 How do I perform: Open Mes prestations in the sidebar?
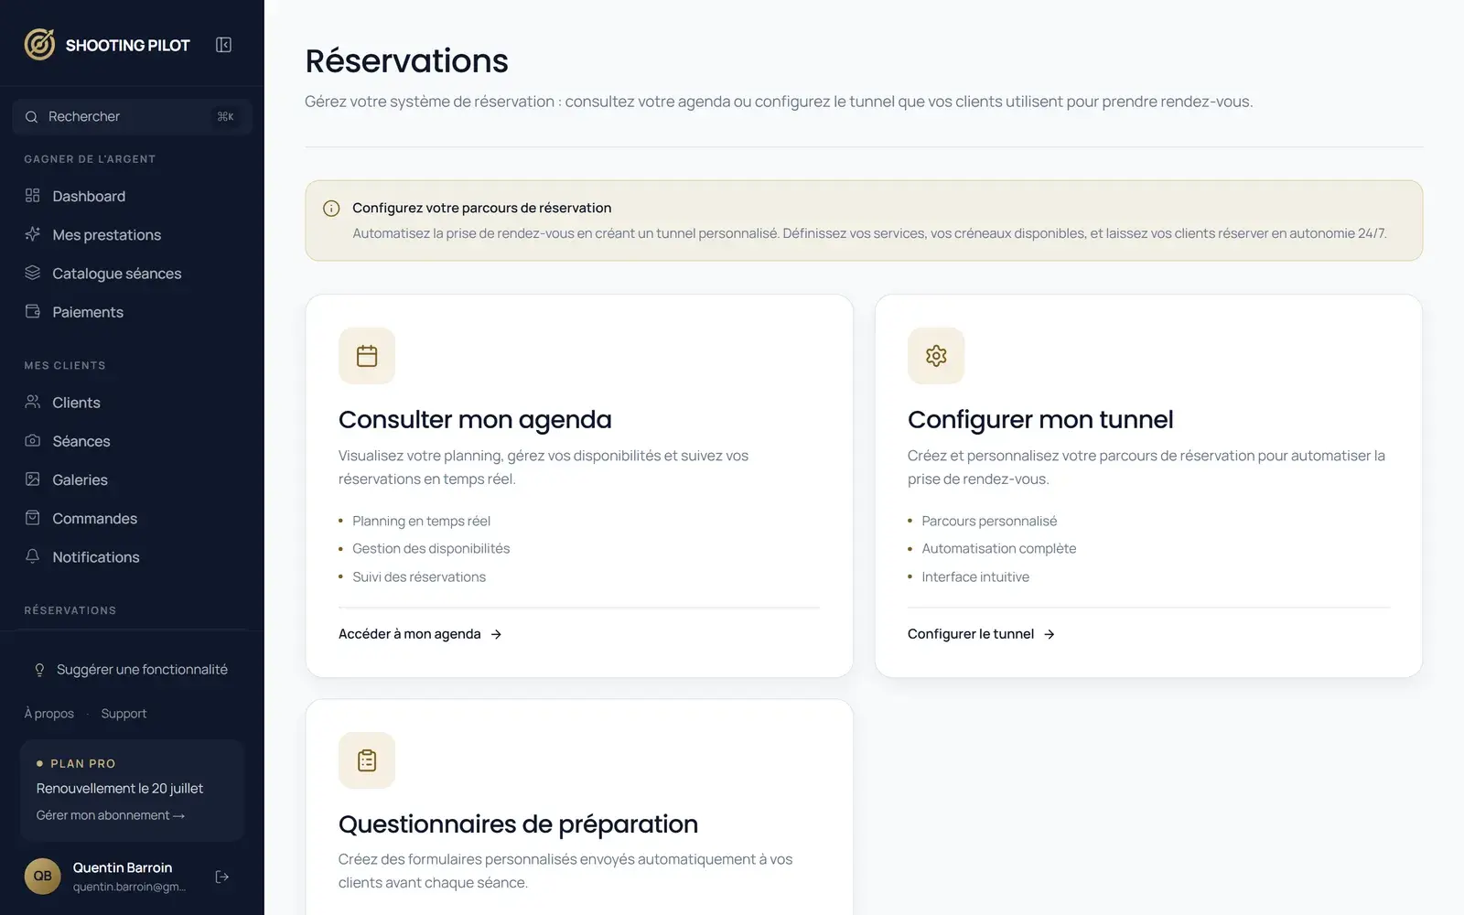pos(106,235)
